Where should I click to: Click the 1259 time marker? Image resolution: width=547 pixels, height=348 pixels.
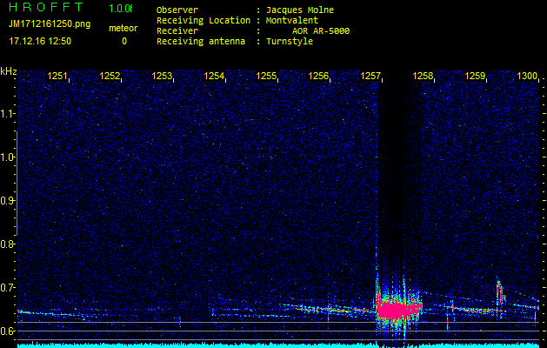pos(475,76)
